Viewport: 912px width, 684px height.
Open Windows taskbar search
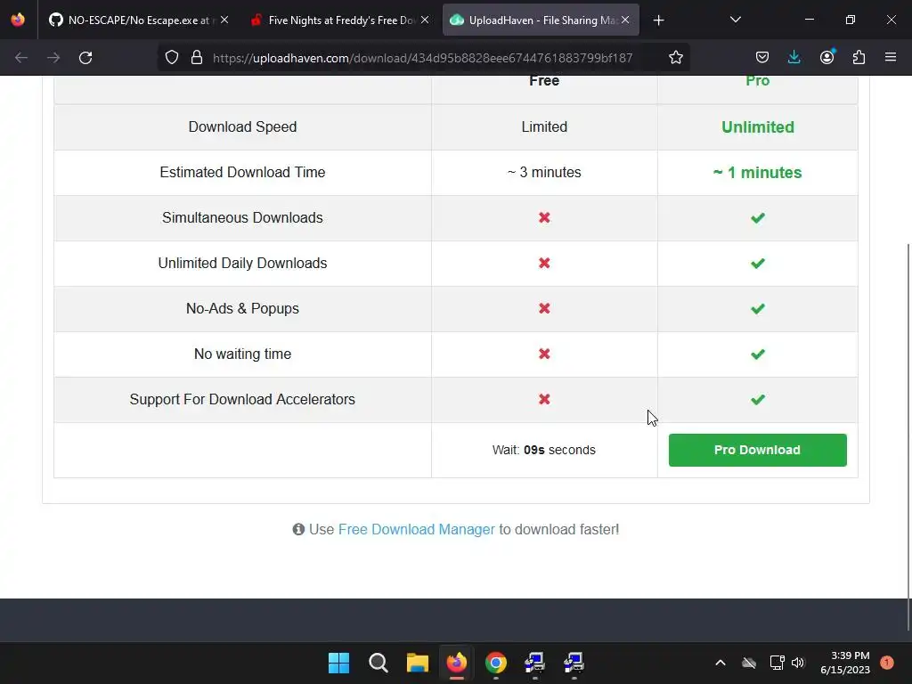[378, 663]
